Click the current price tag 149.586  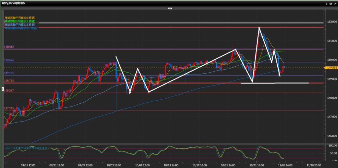point(331,68)
